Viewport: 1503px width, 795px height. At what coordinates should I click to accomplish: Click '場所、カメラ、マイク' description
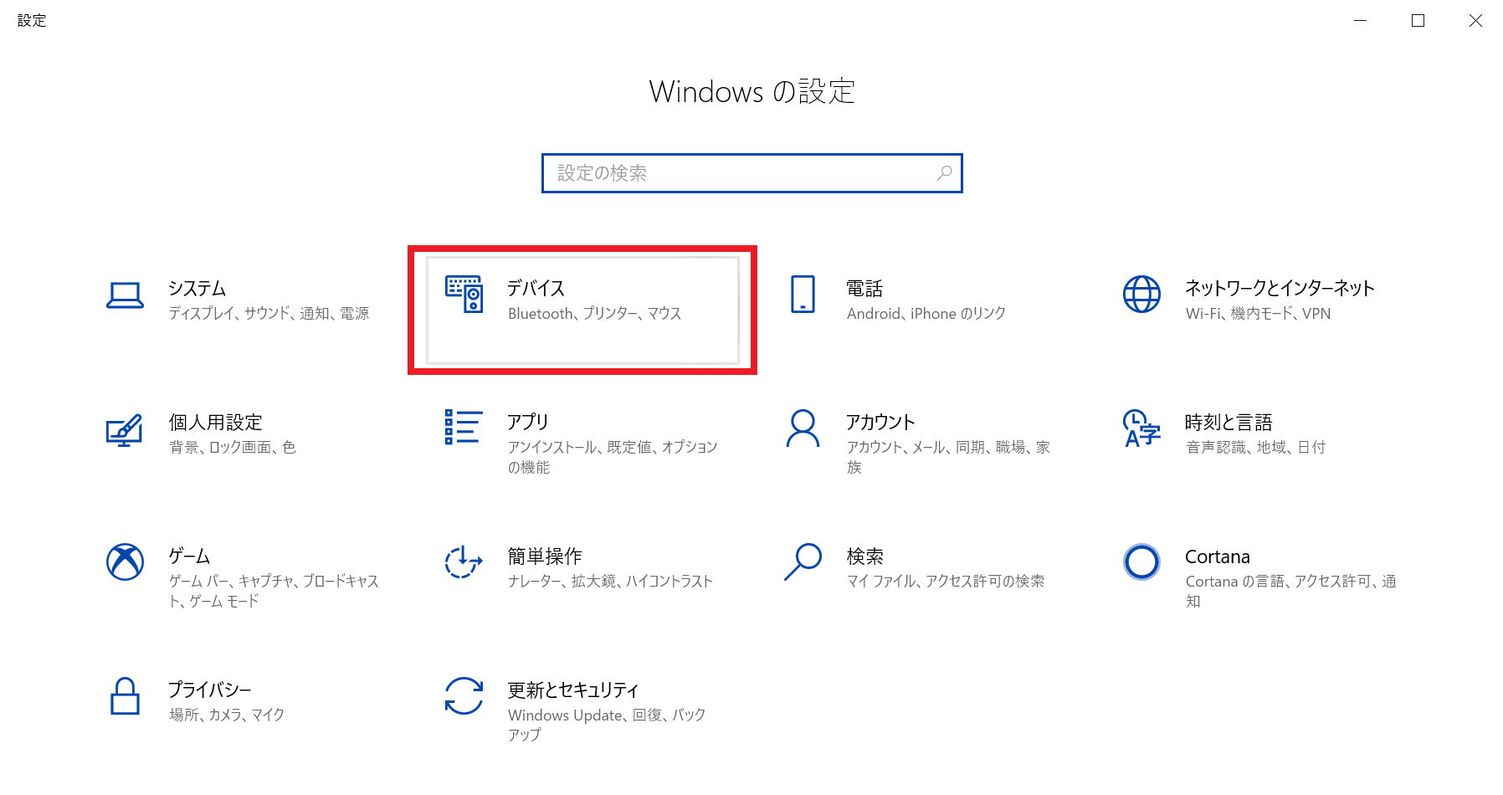[227, 715]
